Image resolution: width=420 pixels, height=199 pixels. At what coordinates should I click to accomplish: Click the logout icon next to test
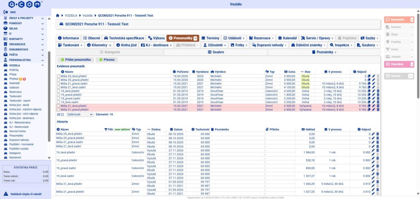5,12
